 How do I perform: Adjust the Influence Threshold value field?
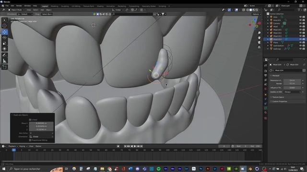point(293,88)
